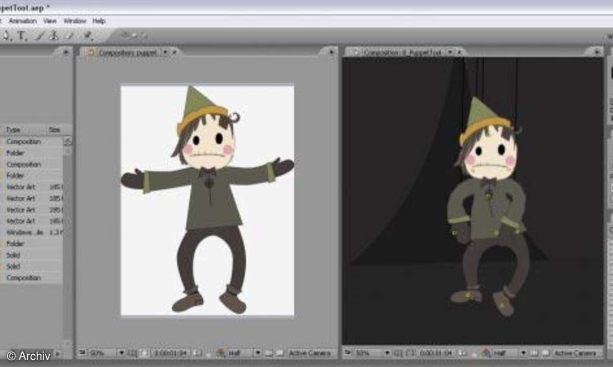Open the dropdown arrow on the Composition: puppet tab
The width and height of the screenshot is (613, 367).
pos(165,52)
